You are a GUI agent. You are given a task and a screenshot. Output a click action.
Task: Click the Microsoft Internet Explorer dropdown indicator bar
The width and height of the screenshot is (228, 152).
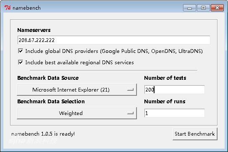[x=130, y=90]
